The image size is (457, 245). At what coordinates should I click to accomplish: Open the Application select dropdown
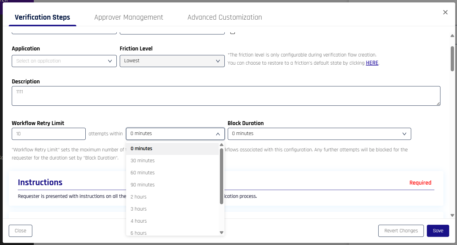tap(64, 61)
